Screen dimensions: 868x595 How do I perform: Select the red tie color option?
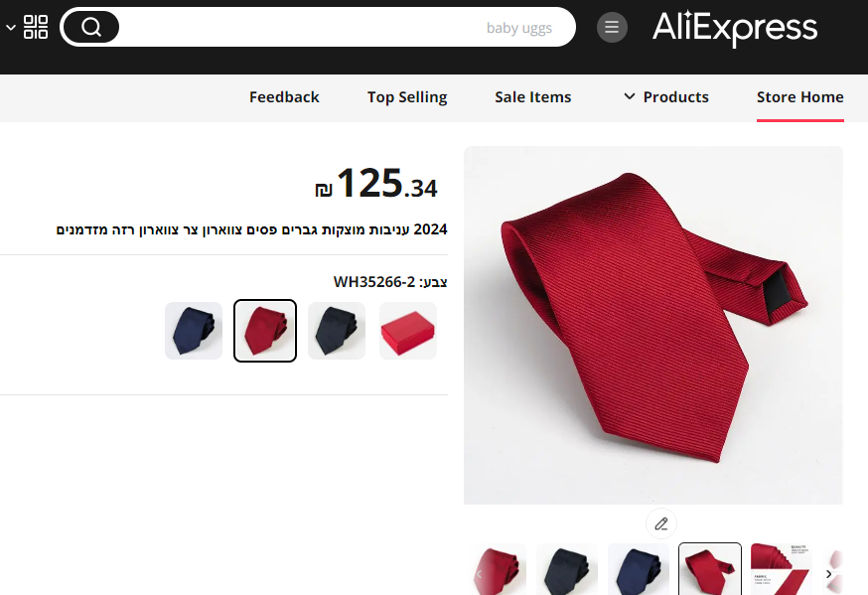point(265,331)
